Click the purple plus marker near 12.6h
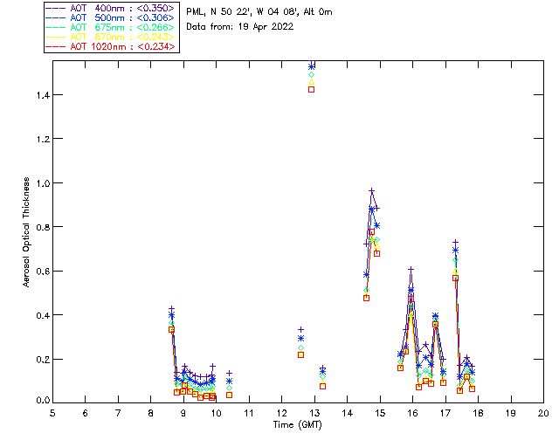This screenshot has height=447, width=559. (x=300, y=329)
